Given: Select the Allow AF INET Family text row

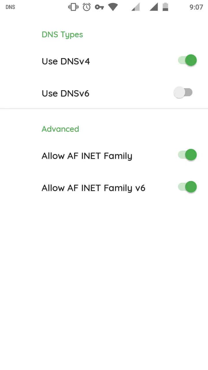Looking at the screenshot, I should [x=87, y=156].
